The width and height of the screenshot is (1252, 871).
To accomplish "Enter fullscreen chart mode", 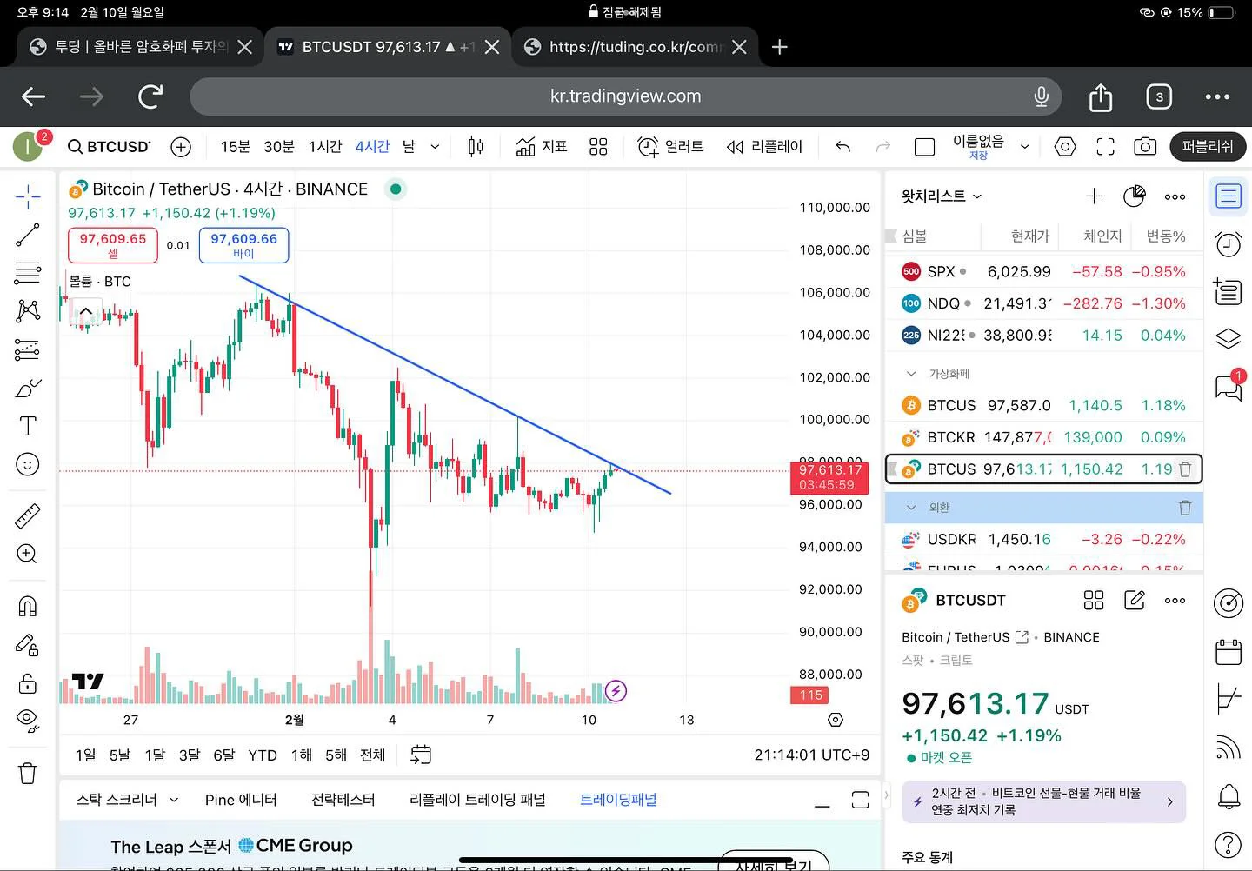I will click(1105, 147).
